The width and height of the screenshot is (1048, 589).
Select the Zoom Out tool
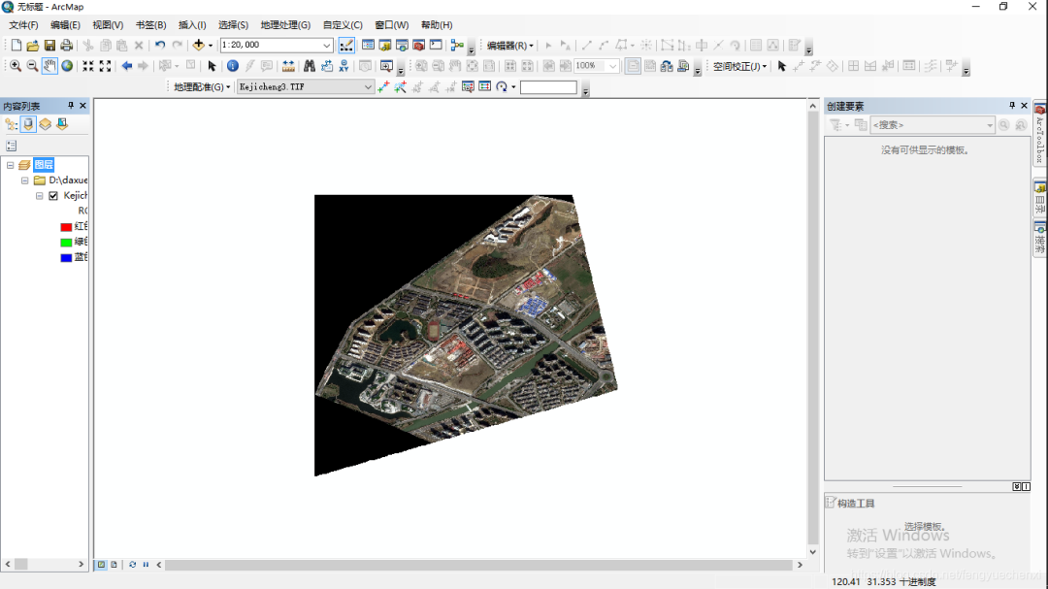pyautogui.click(x=32, y=66)
